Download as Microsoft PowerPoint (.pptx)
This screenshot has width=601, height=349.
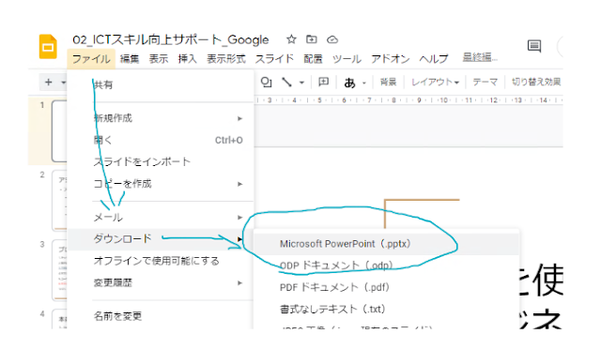tap(386, 244)
